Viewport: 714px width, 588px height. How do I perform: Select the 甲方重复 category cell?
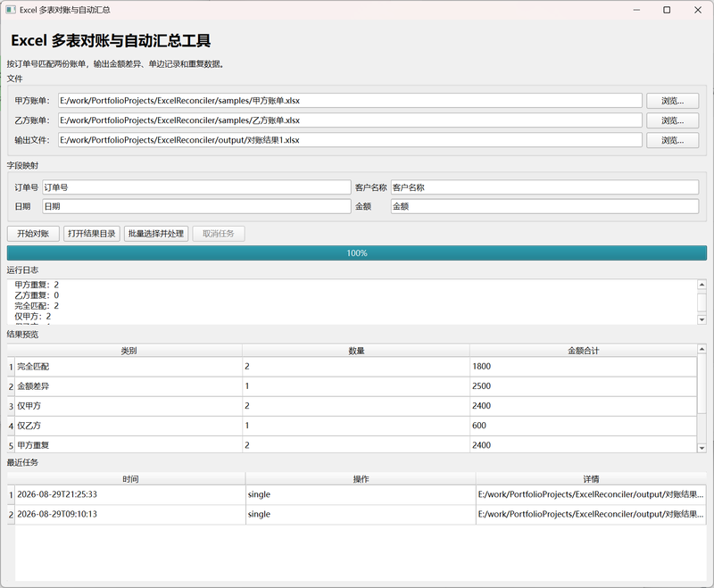tap(129, 444)
